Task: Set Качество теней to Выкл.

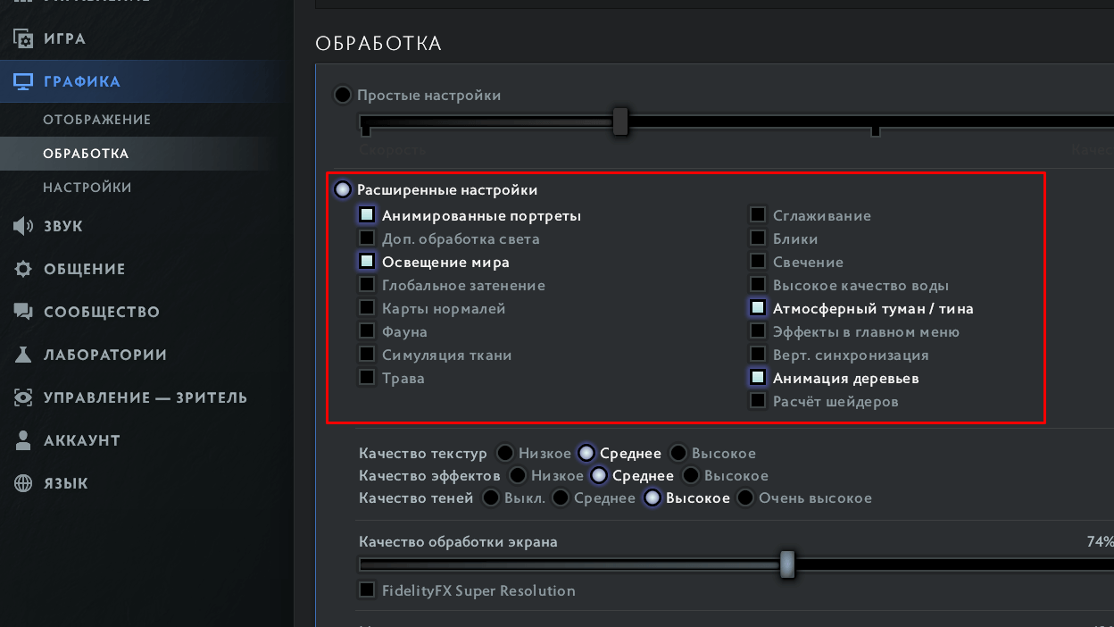Action: 492,497
